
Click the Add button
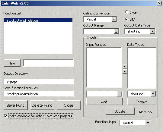[104, 102]
